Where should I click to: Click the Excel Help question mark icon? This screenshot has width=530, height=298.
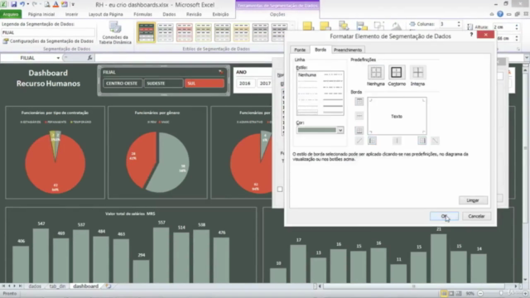tap(500, 14)
